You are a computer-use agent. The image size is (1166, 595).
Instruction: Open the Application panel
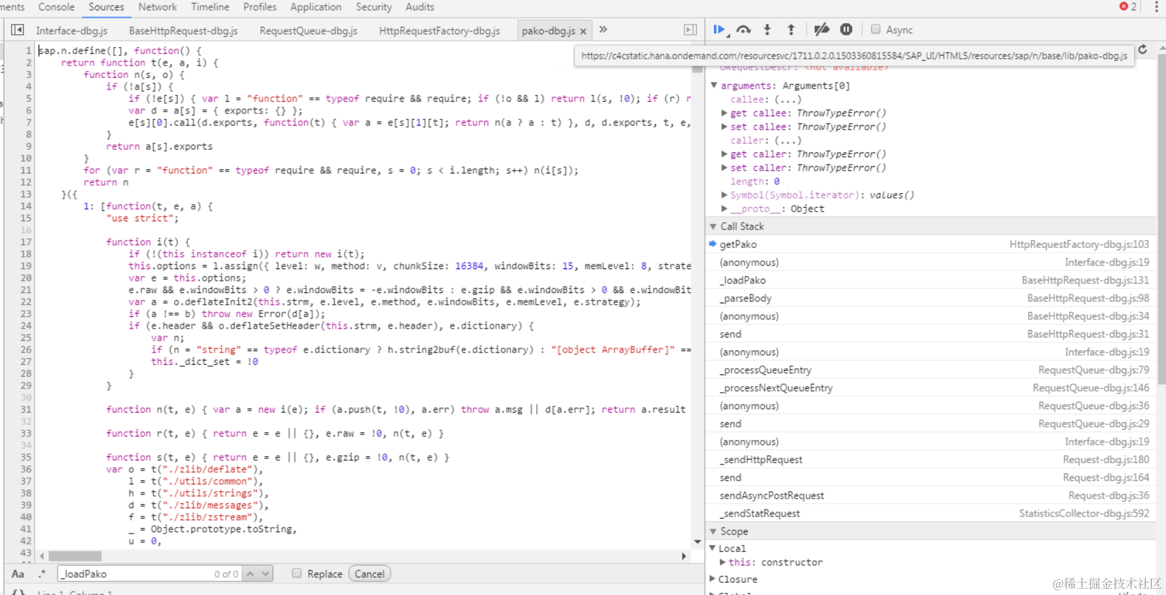click(316, 7)
